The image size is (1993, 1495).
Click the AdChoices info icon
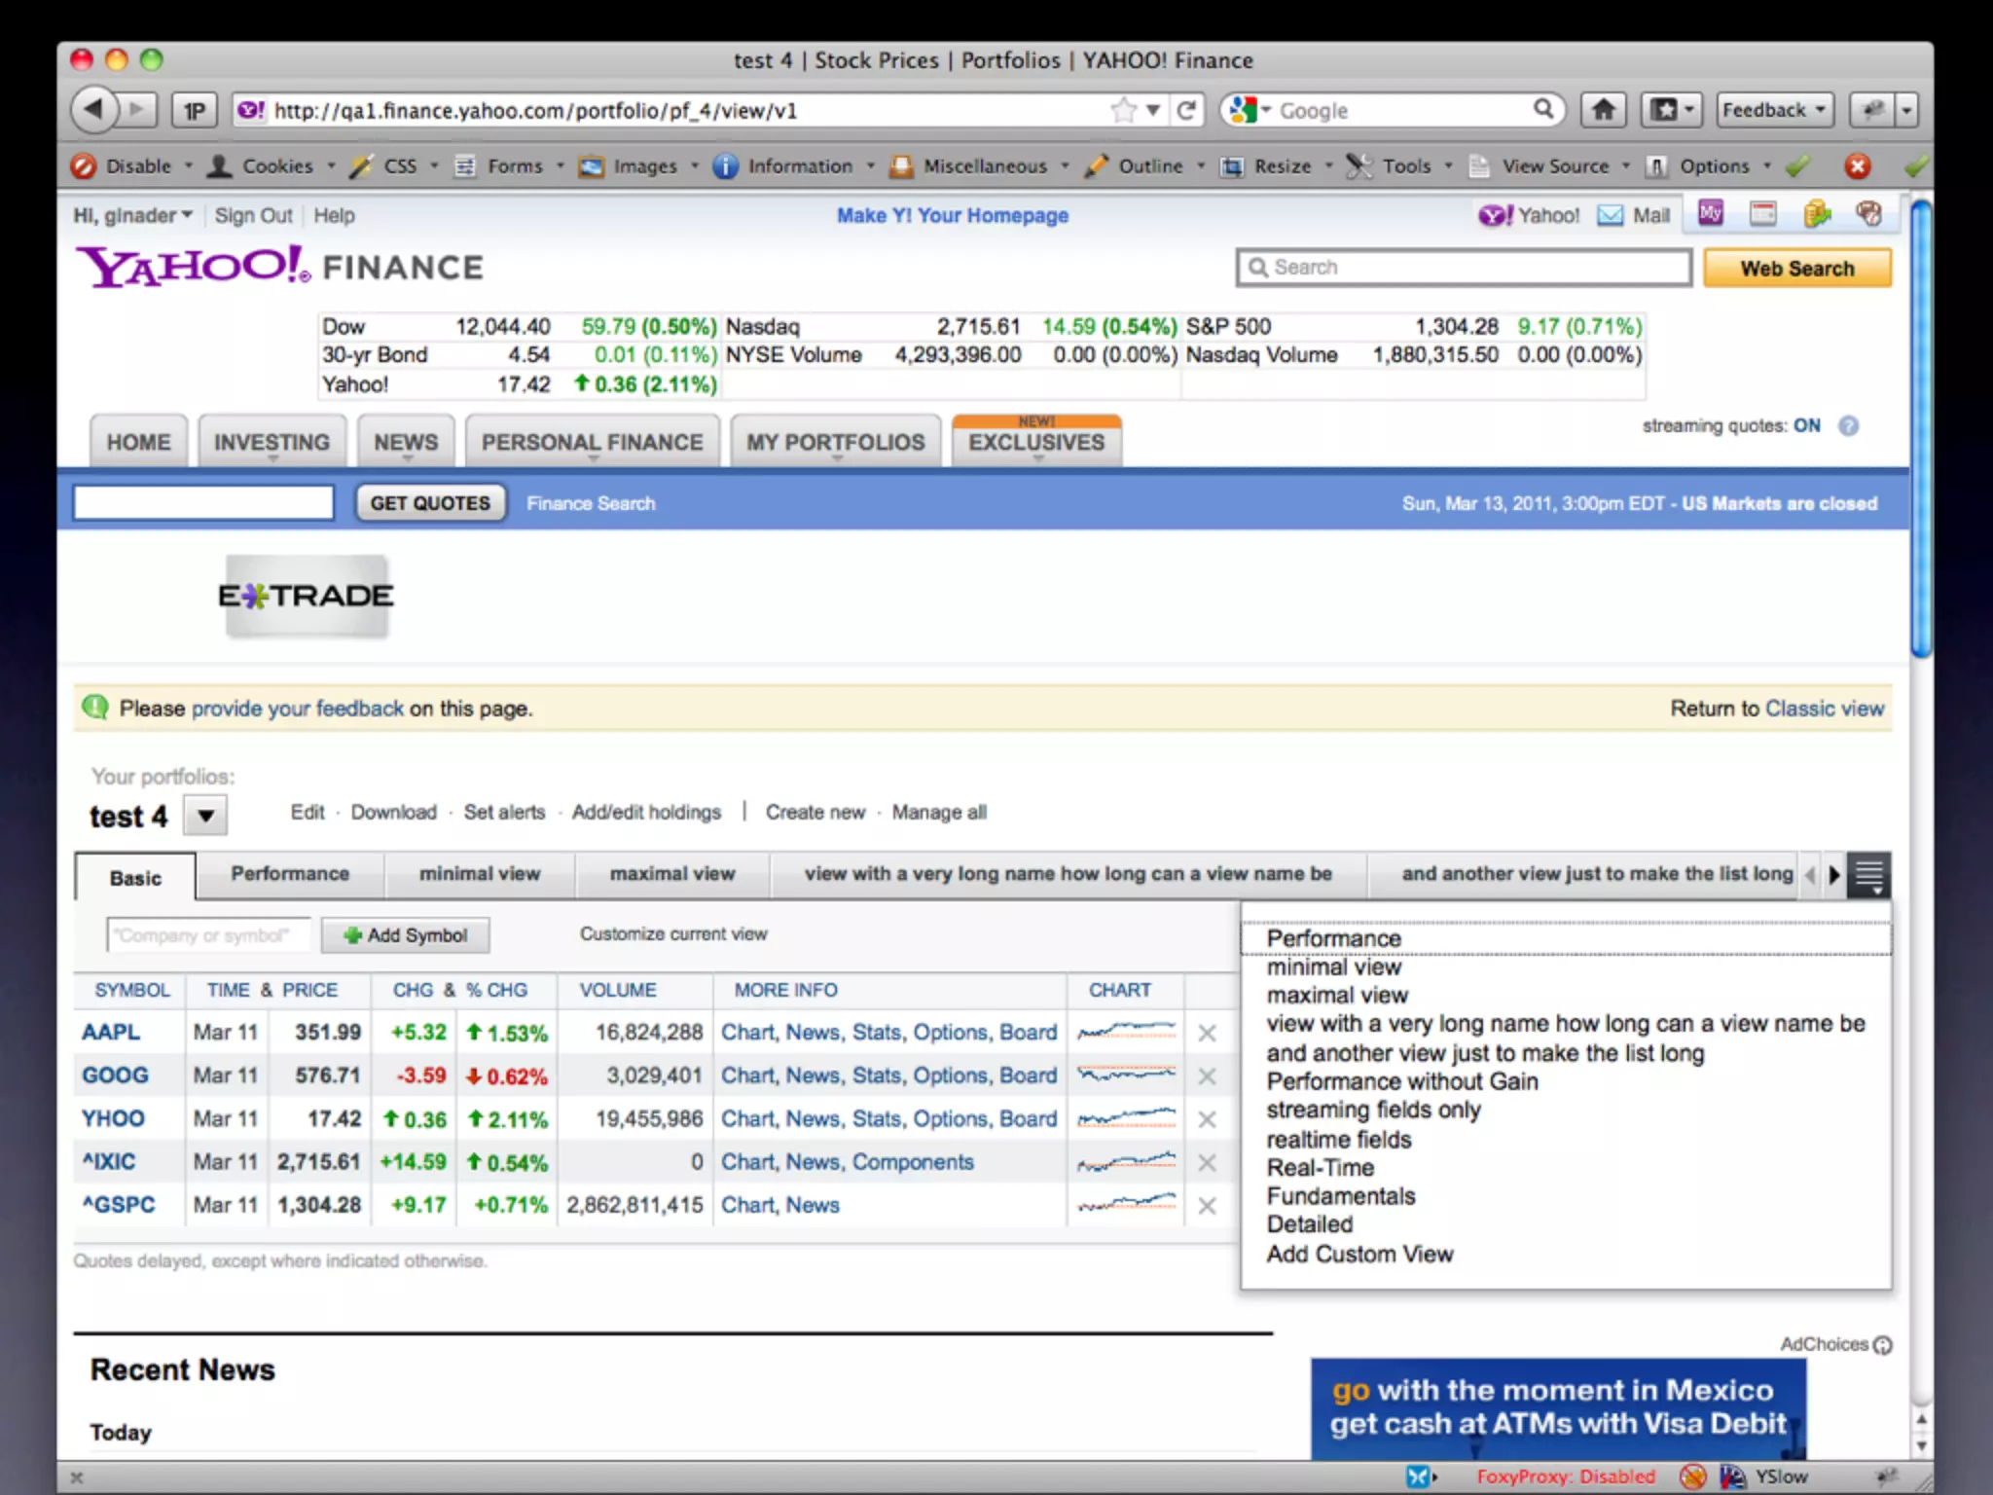pyautogui.click(x=1883, y=1344)
